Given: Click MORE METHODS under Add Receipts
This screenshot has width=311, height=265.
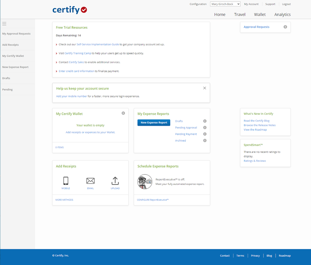Looking at the screenshot, I should point(64,200).
